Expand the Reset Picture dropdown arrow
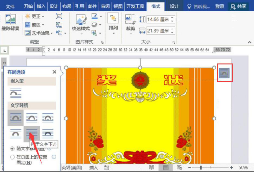This screenshot has height=172, width=254. coord(65,33)
